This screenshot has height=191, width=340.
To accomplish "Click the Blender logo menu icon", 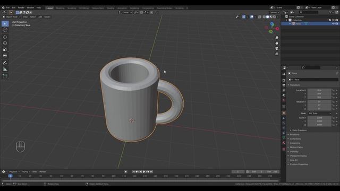I will 3,7.
